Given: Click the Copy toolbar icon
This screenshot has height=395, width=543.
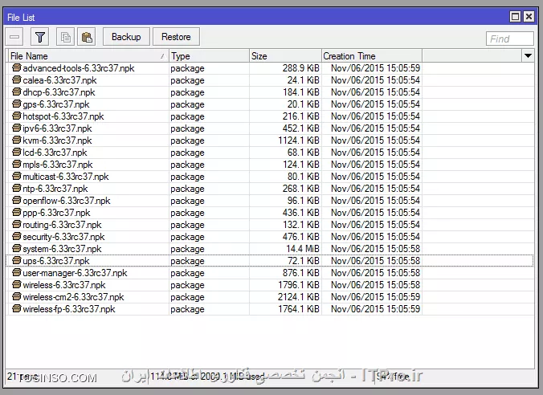Looking at the screenshot, I should point(65,37).
